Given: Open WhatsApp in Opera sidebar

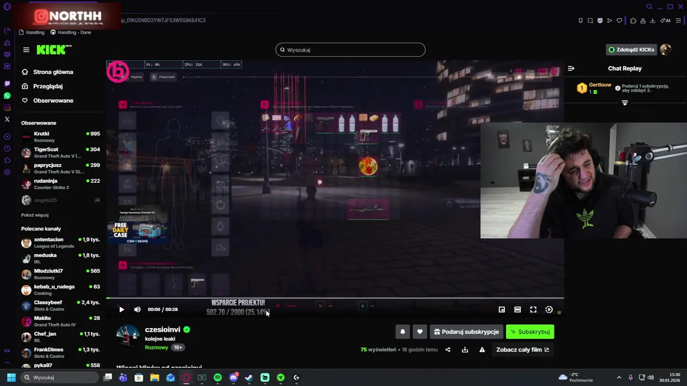Looking at the screenshot, I should [x=7, y=95].
